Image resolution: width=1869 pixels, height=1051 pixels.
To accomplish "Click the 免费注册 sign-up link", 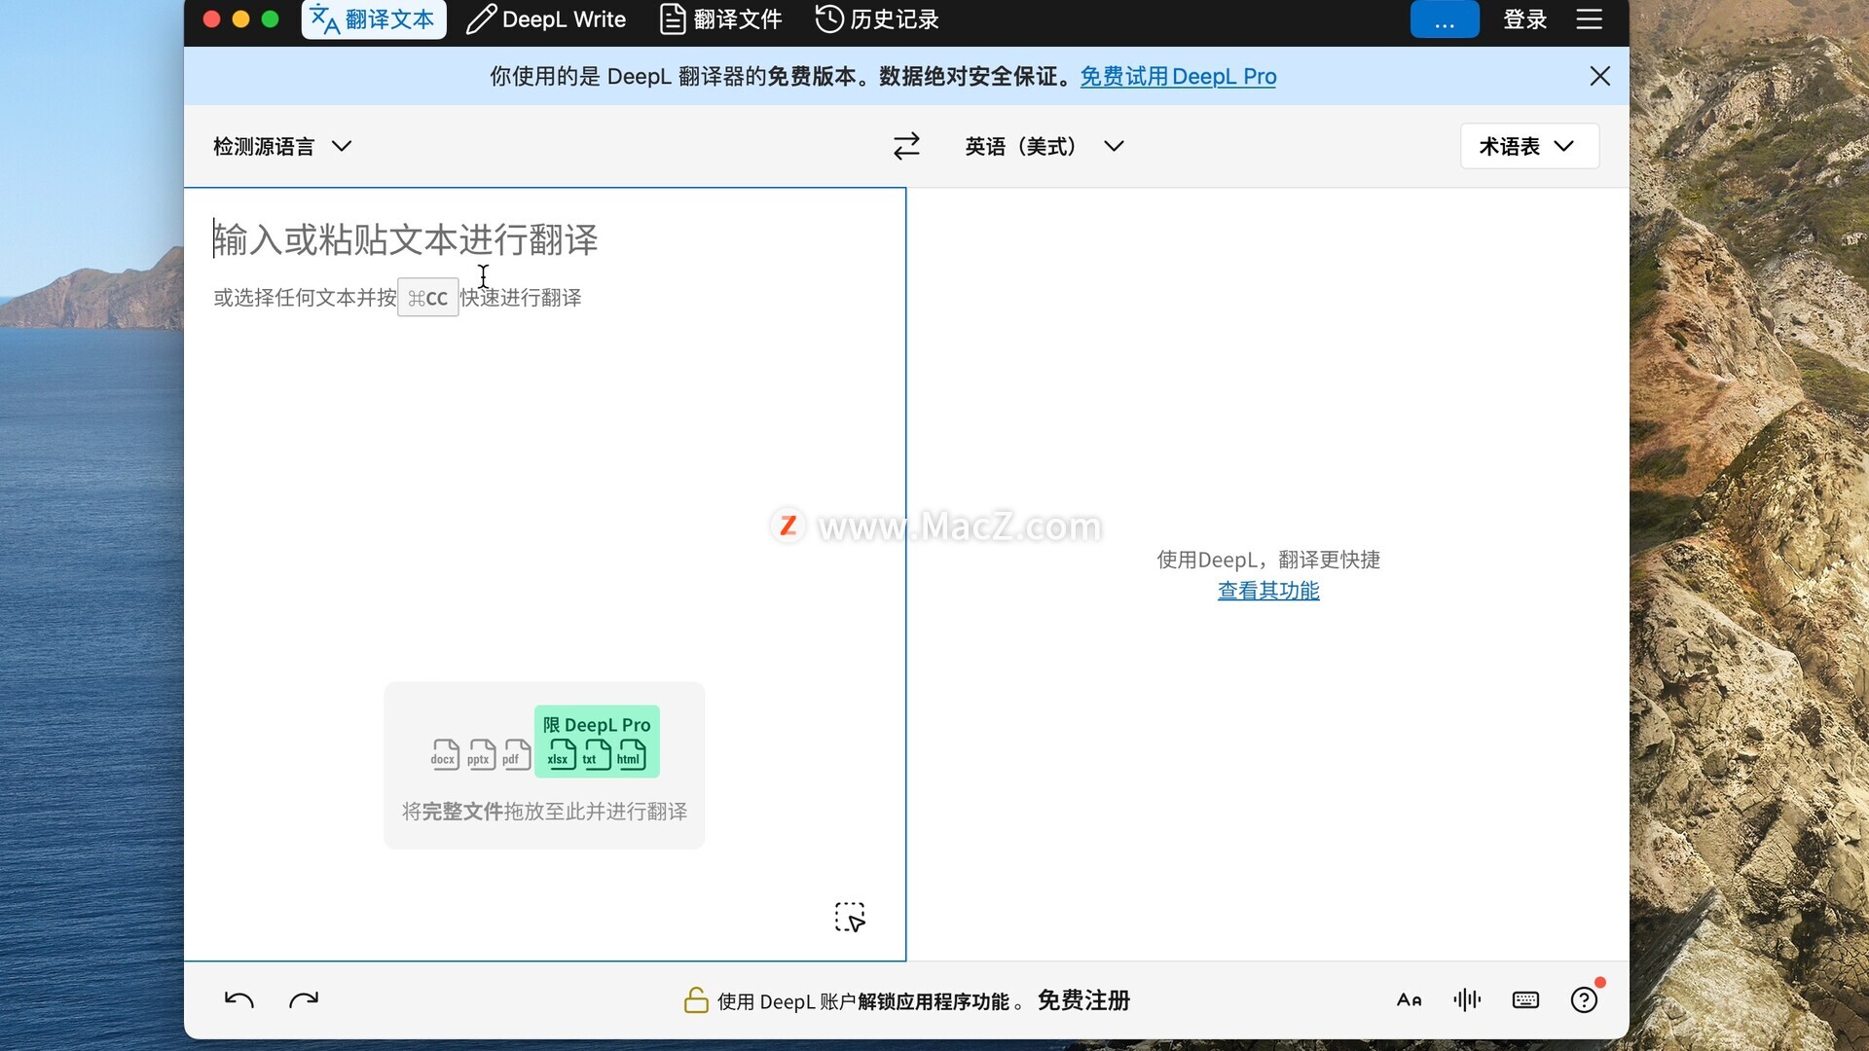I will click(1083, 1000).
